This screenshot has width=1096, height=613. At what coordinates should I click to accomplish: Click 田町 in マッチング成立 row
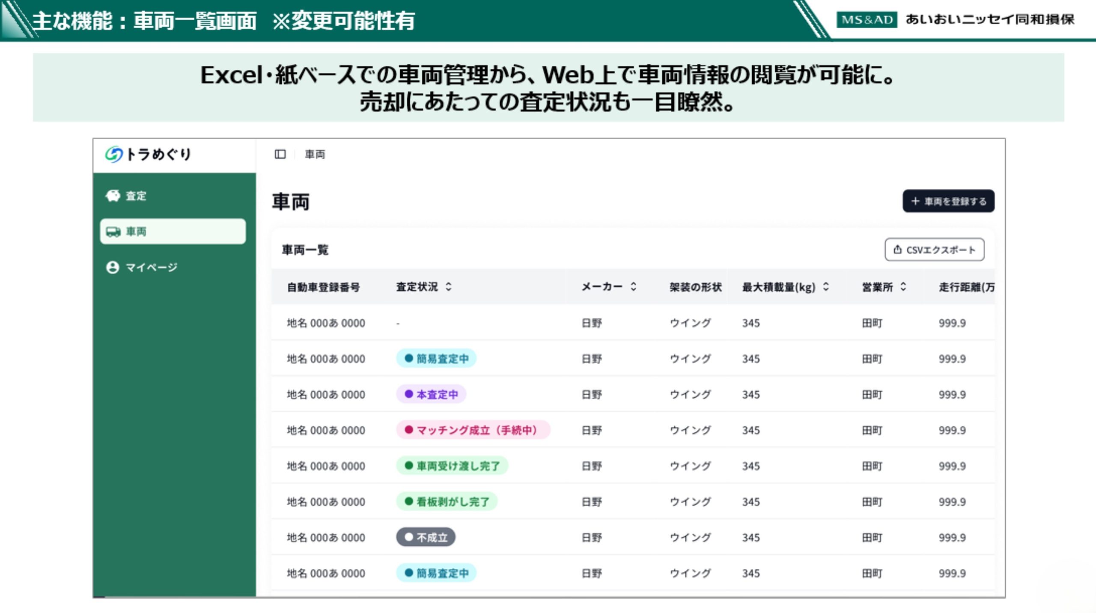(x=872, y=430)
